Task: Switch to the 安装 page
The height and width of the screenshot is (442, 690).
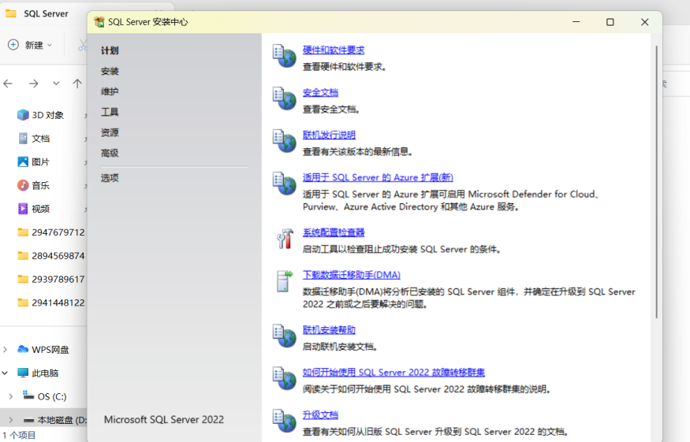Action: [x=110, y=71]
